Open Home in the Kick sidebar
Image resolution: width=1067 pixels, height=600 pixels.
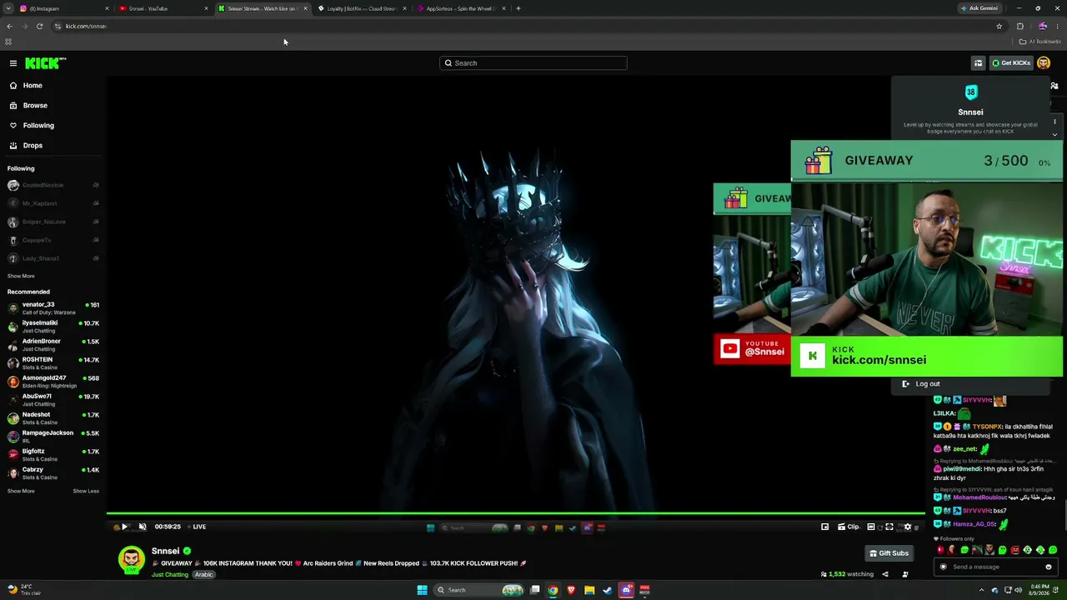coord(33,86)
